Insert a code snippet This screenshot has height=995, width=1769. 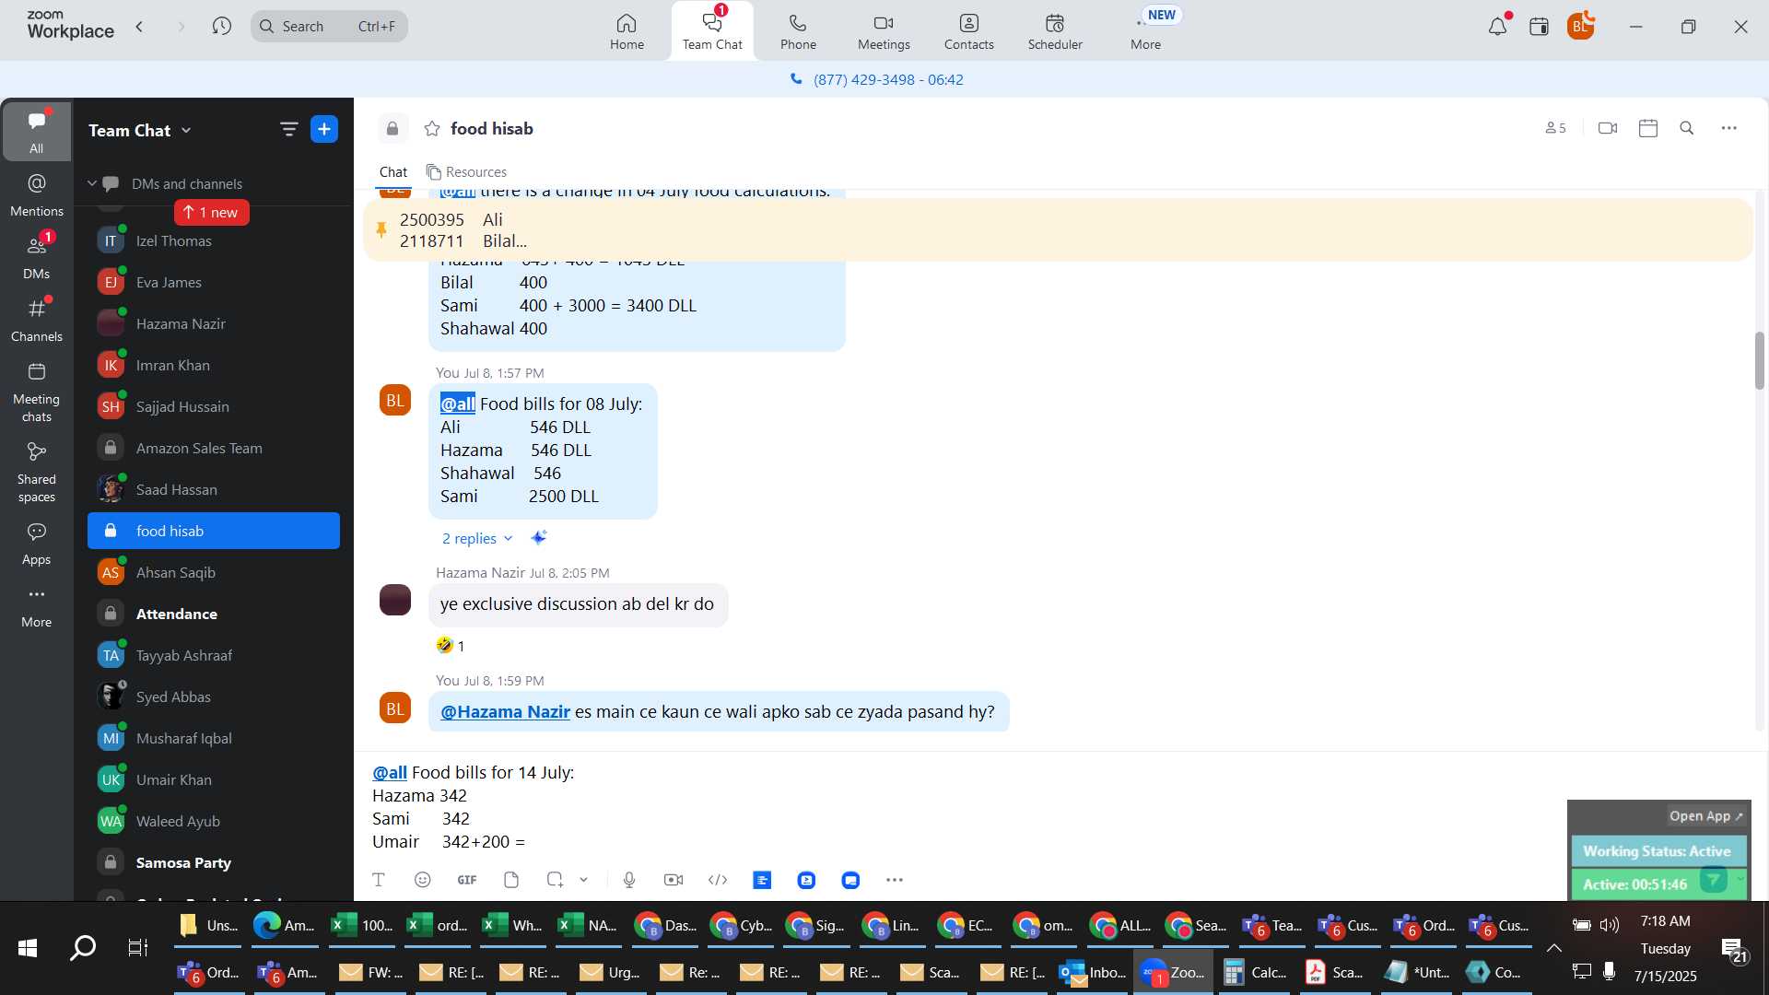point(718,880)
